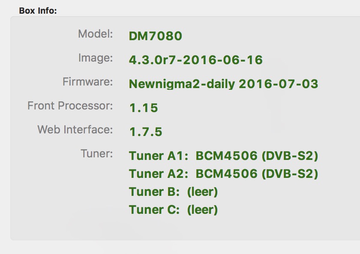Select the Web Interface label
Screen dimensions: 360x254
[x=75, y=129]
